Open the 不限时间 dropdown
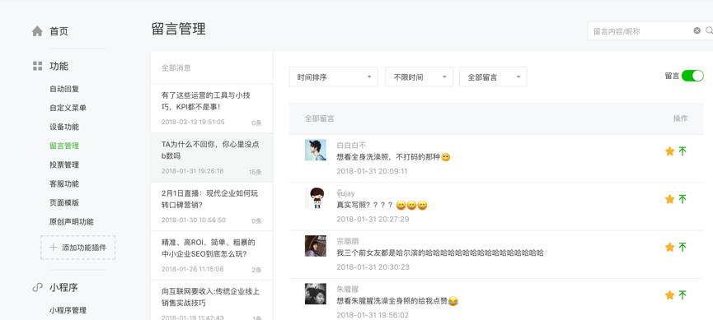Screen dimensions: 713x320 pos(419,77)
